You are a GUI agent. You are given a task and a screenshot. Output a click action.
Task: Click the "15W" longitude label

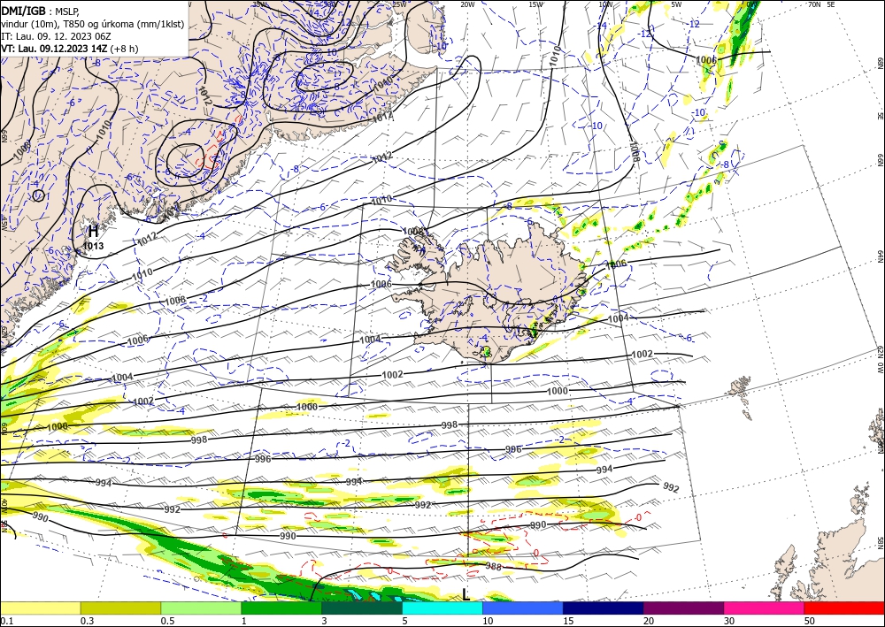tap(535, 4)
